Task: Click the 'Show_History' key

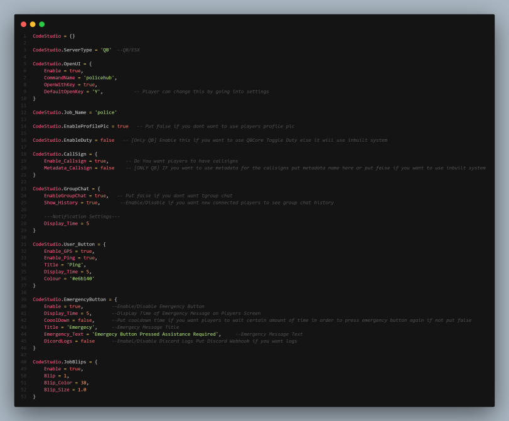Action: point(61,203)
